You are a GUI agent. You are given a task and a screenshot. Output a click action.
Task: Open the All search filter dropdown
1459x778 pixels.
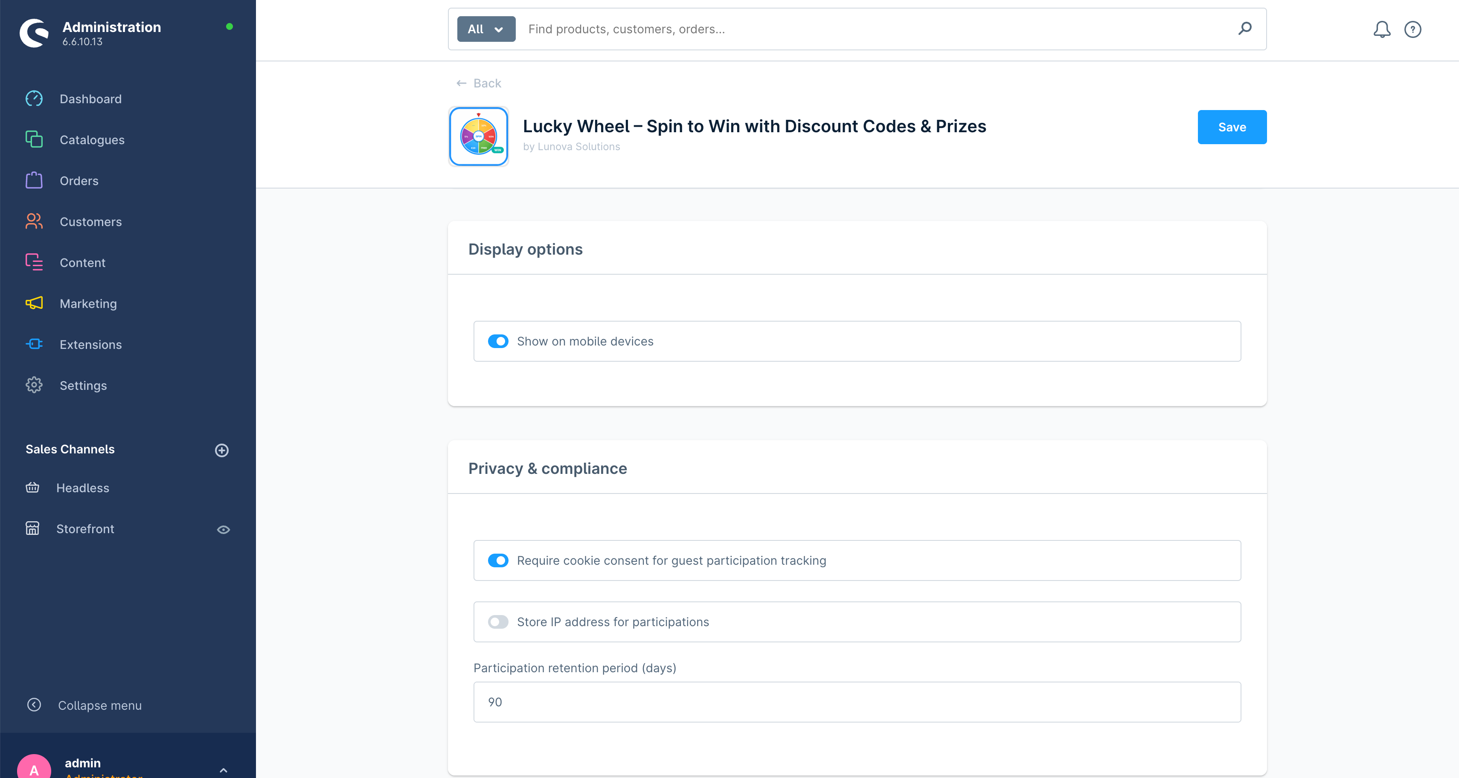(486, 29)
